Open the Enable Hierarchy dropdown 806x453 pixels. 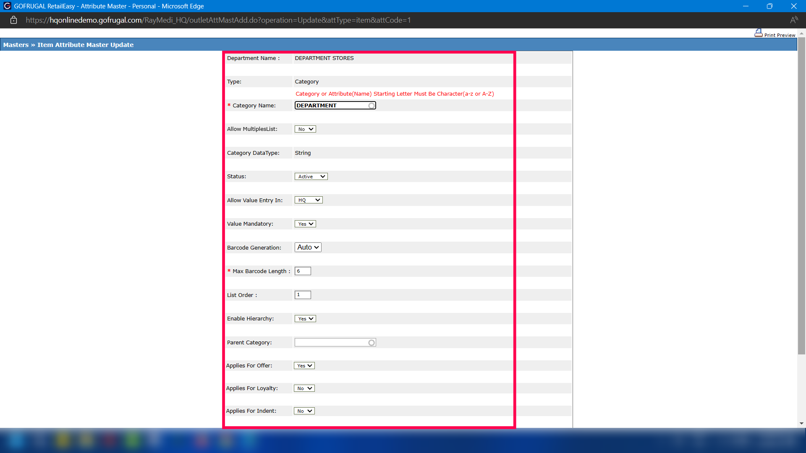[305, 319]
